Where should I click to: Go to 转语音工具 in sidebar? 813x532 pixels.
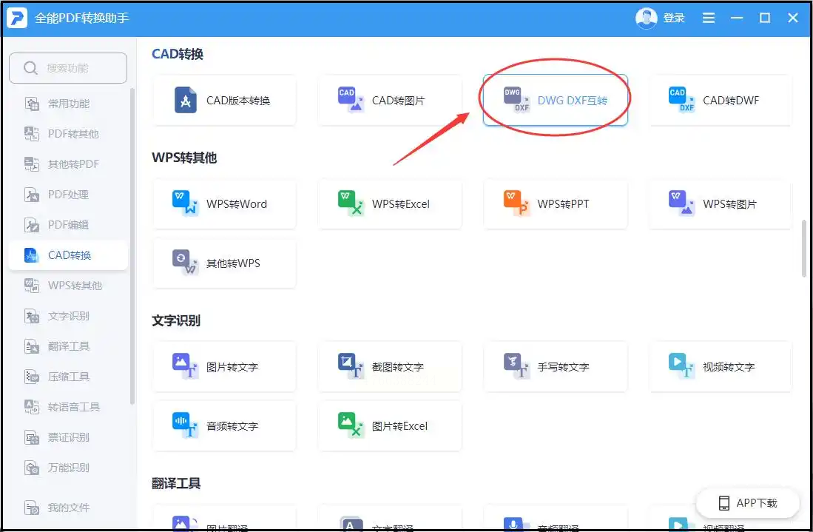tap(68, 407)
